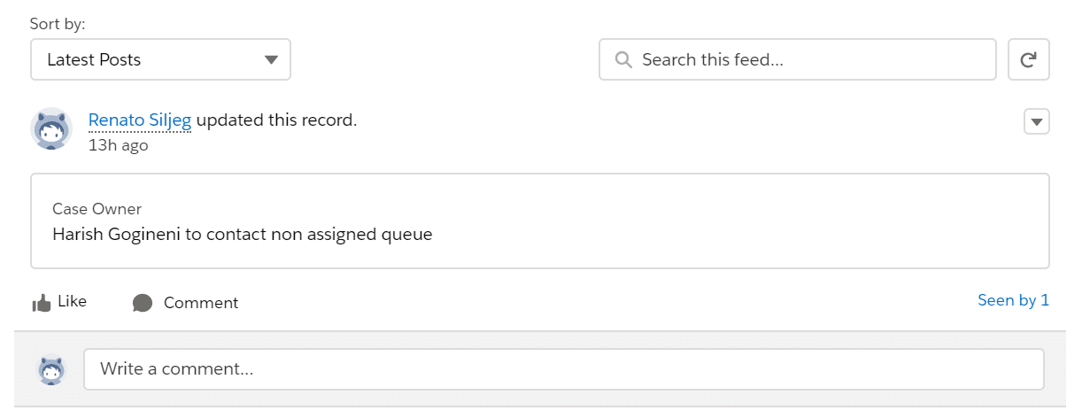Click the speech bubble Comment icon
The width and height of the screenshot is (1082, 418).
[143, 303]
